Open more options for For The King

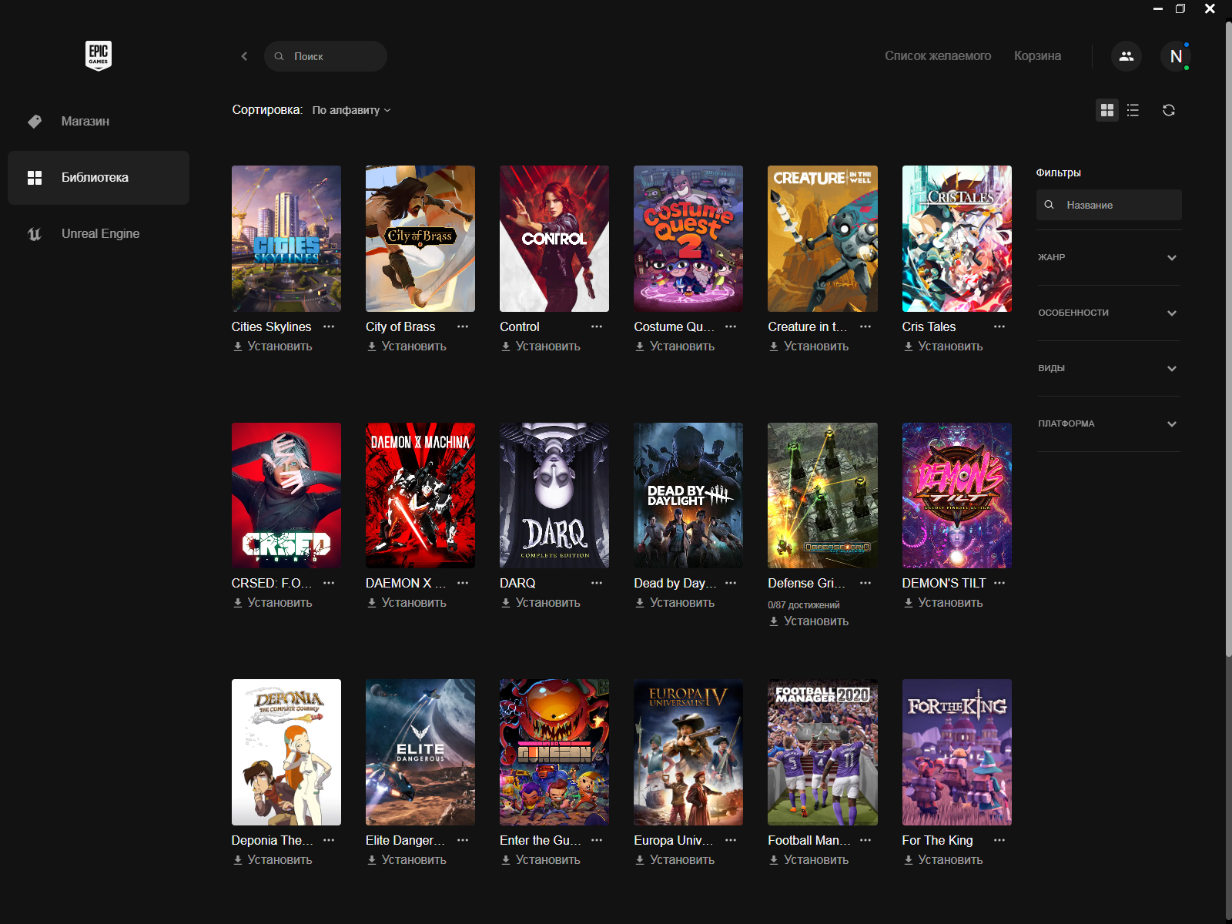pyautogui.click(x=999, y=840)
